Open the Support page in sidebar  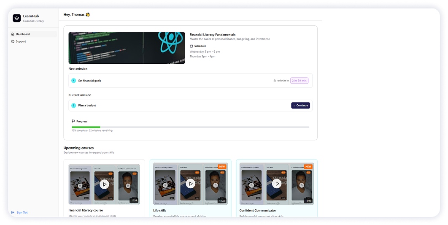click(x=21, y=41)
